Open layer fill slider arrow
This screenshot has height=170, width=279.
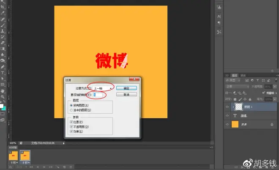click(275, 99)
